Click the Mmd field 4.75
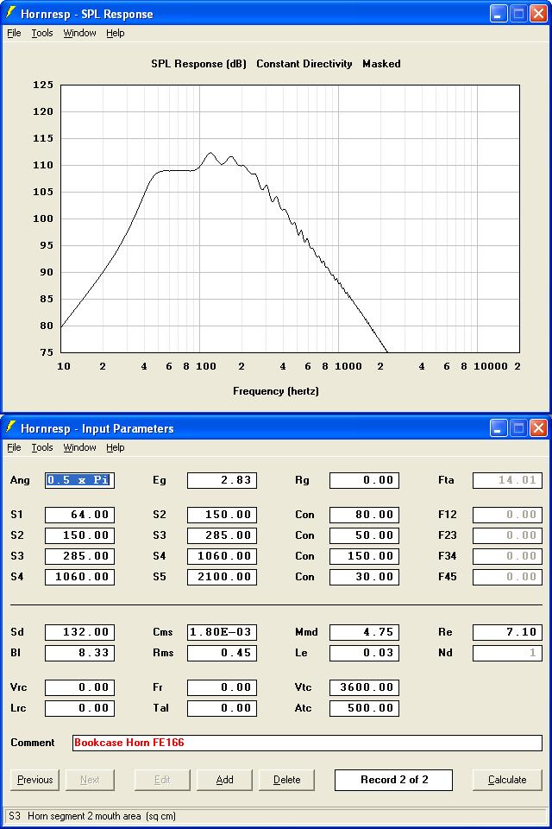The image size is (552, 829). (365, 632)
